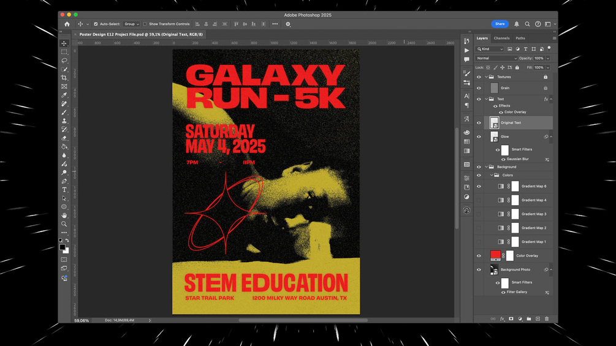Select Poster Design E12 document tab

pos(141,34)
